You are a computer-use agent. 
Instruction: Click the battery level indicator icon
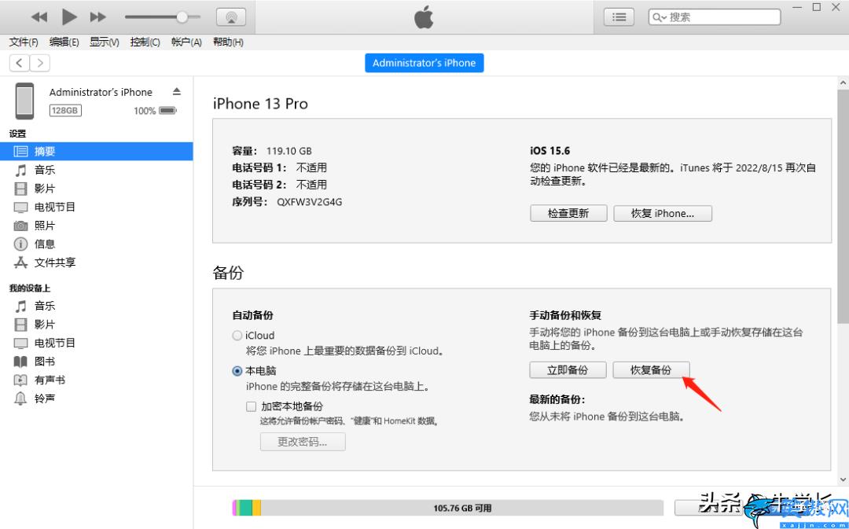point(168,111)
